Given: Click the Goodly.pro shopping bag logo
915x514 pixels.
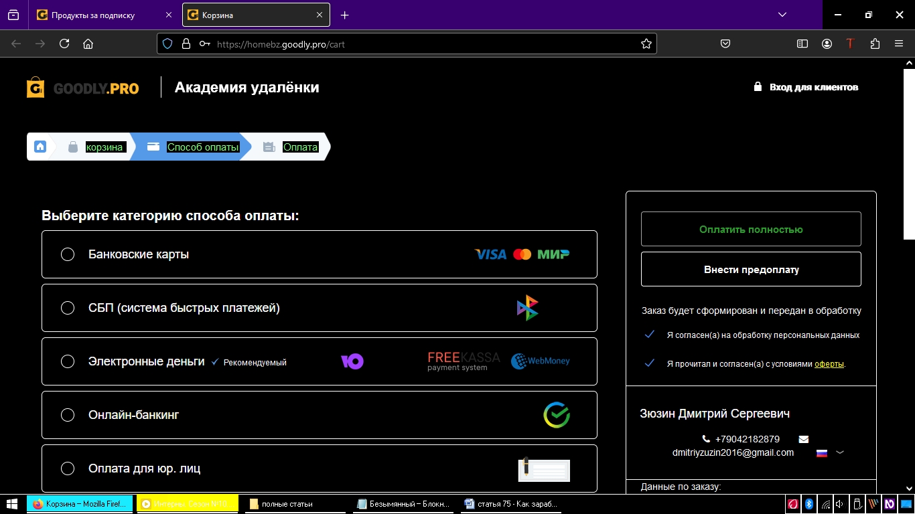Looking at the screenshot, I should tap(36, 88).
